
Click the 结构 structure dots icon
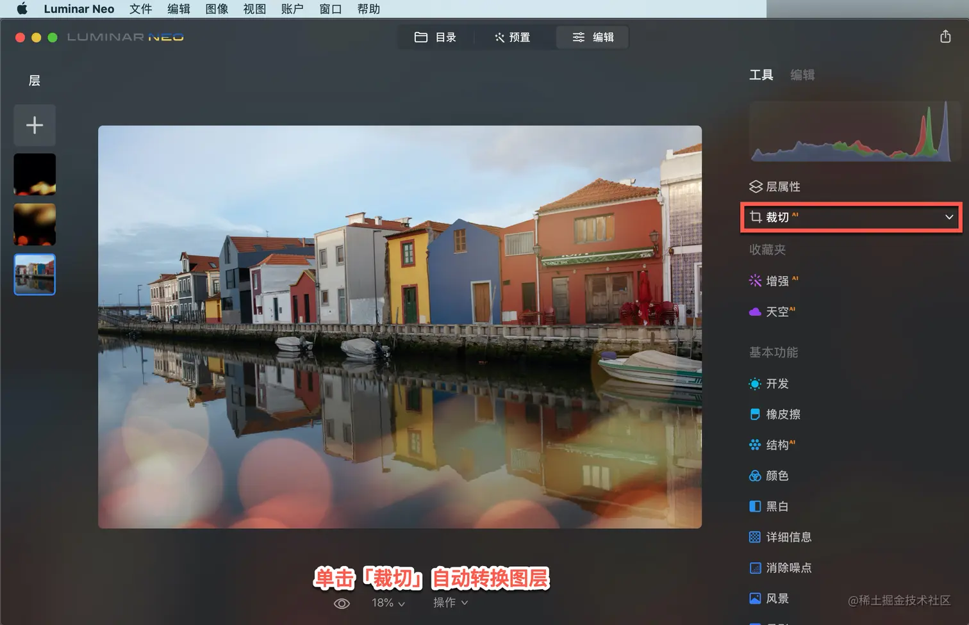coord(756,445)
